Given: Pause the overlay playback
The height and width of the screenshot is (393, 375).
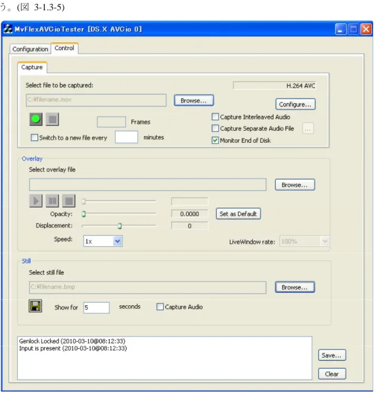Looking at the screenshot, I should [53, 201].
